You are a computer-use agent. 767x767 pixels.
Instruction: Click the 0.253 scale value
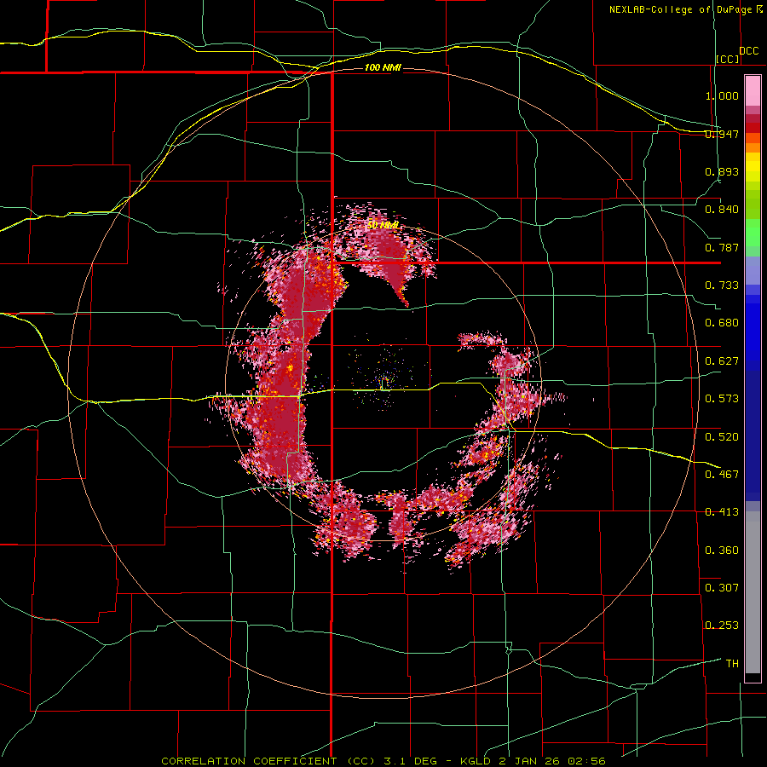[722, 626]
